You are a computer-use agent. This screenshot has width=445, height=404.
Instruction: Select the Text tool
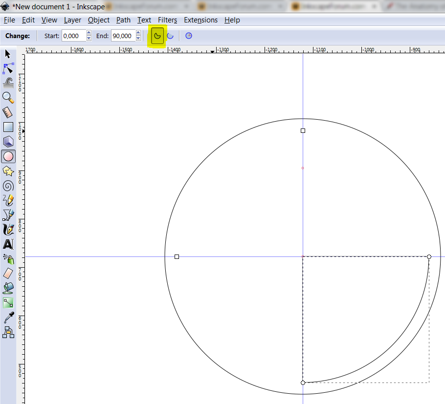[8, 244]
